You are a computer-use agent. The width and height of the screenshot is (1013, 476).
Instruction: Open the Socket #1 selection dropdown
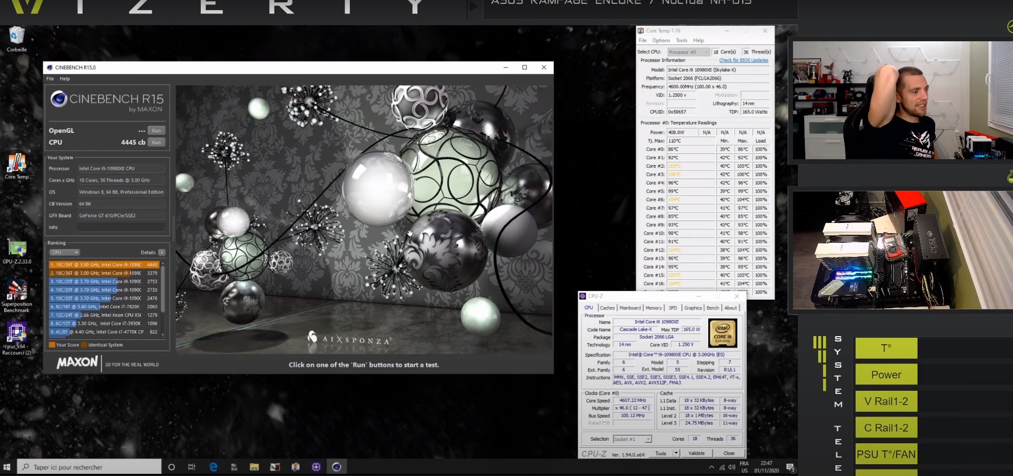coord(632,439)
